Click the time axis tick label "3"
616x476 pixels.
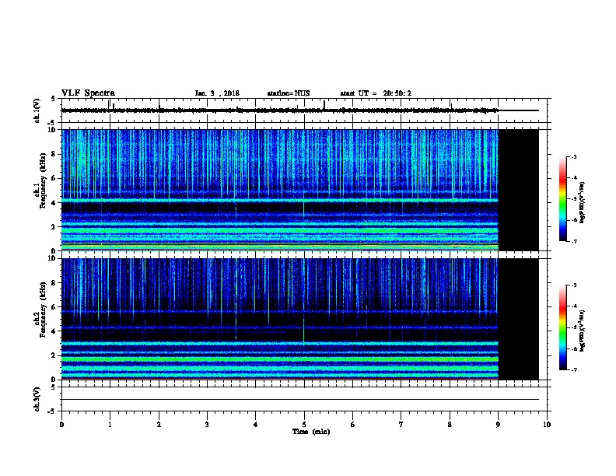(x=207, y=425)
